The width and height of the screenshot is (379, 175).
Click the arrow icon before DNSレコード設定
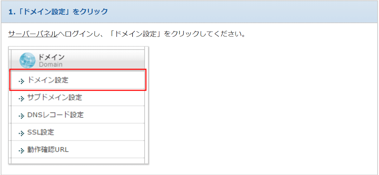(x=21, y=116)
